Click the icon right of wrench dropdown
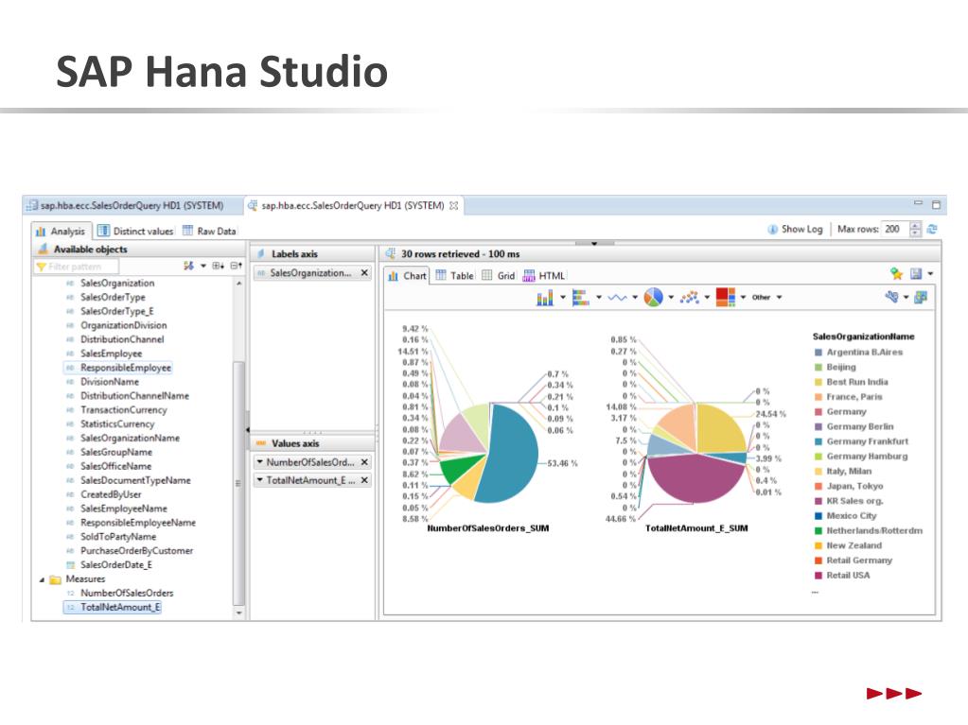968x725 pixels. (921, 297)
